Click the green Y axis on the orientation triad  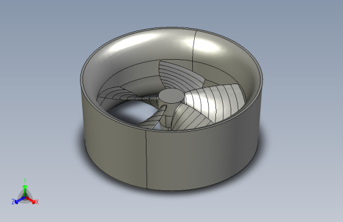[25, 190]
